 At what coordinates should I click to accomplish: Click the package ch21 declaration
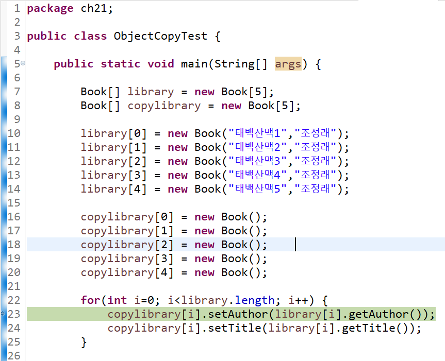click(x=70, y=9)
